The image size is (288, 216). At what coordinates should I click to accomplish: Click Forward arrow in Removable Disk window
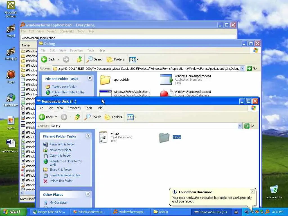coord(64,117)
